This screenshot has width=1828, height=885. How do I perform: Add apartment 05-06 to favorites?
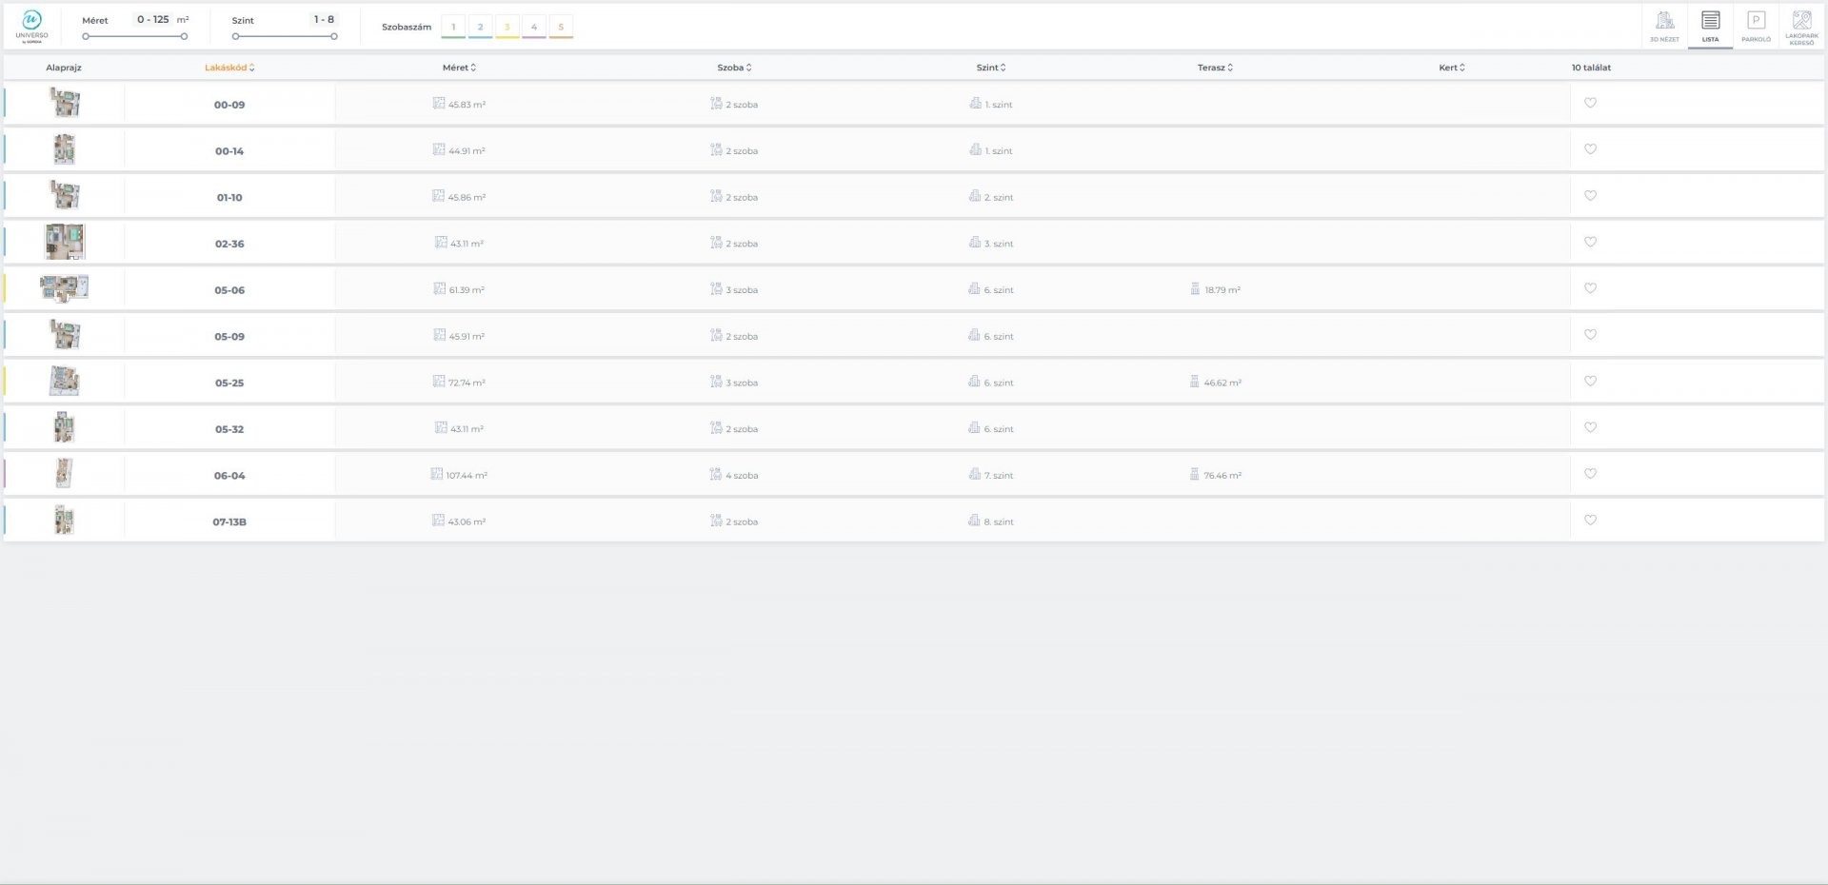tap(1590, 288)
